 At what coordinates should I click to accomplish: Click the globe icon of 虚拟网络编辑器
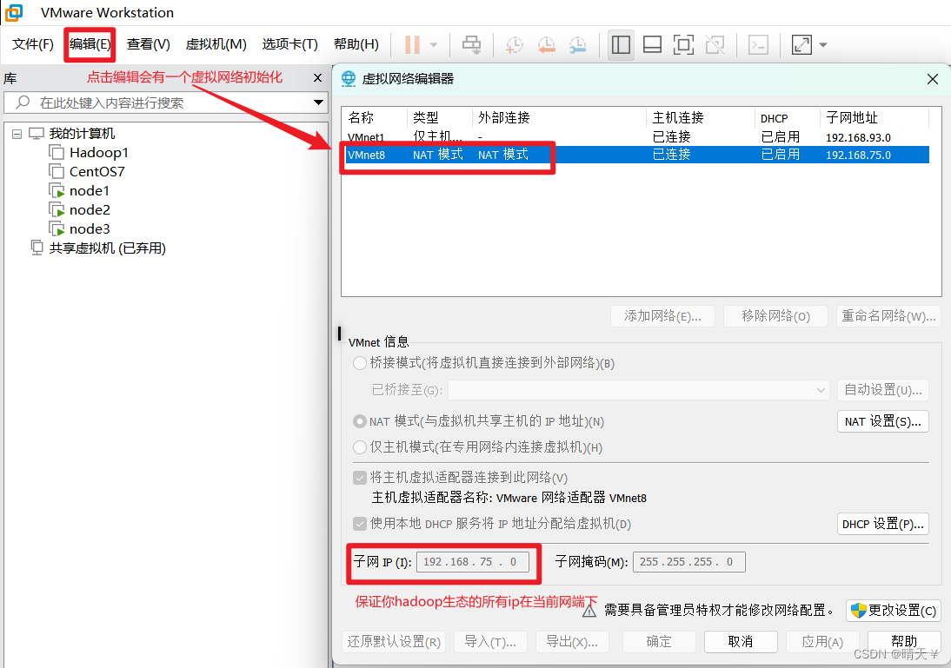[349, 79]
